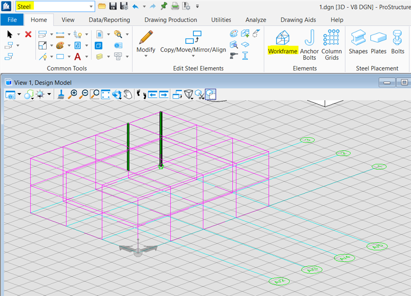Open the color palette tool in Common Tools
The width and height of the screenshot is (411, 296).
pyautogui.click(x=60, y=46)
